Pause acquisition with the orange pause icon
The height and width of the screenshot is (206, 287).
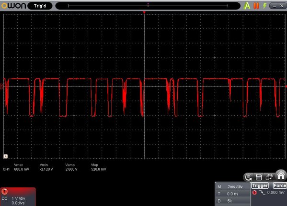(x=256, y=6)
